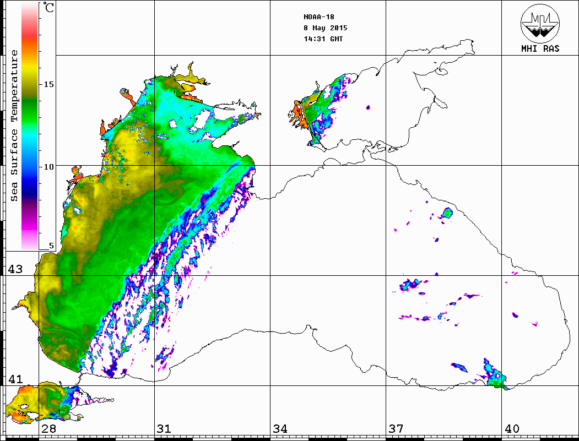The height and width of the screenshot is (441, 579).
Task: Click the '10' mark on temperature scale
Action: click(x=48, y=167)
